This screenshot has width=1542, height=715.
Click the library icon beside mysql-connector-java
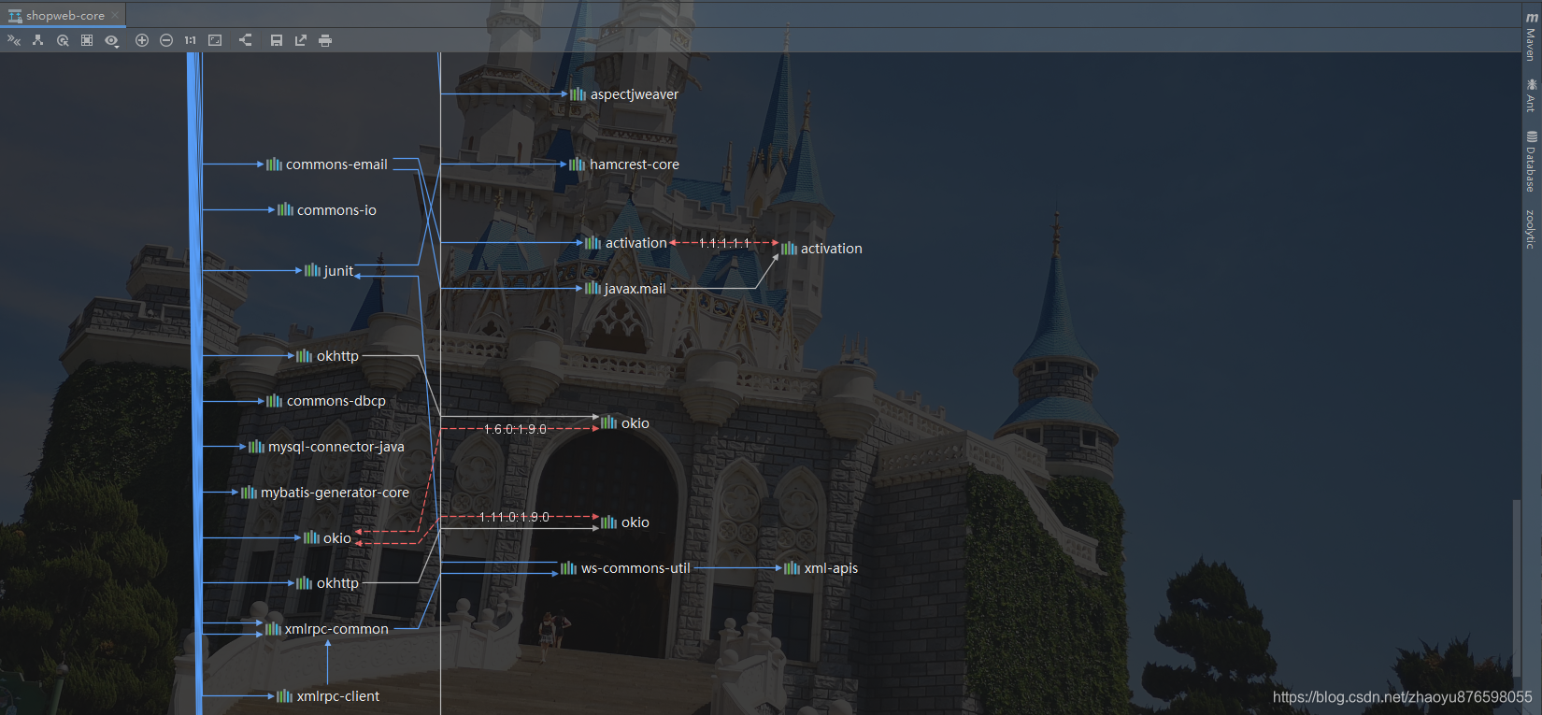tap(256, 447)
